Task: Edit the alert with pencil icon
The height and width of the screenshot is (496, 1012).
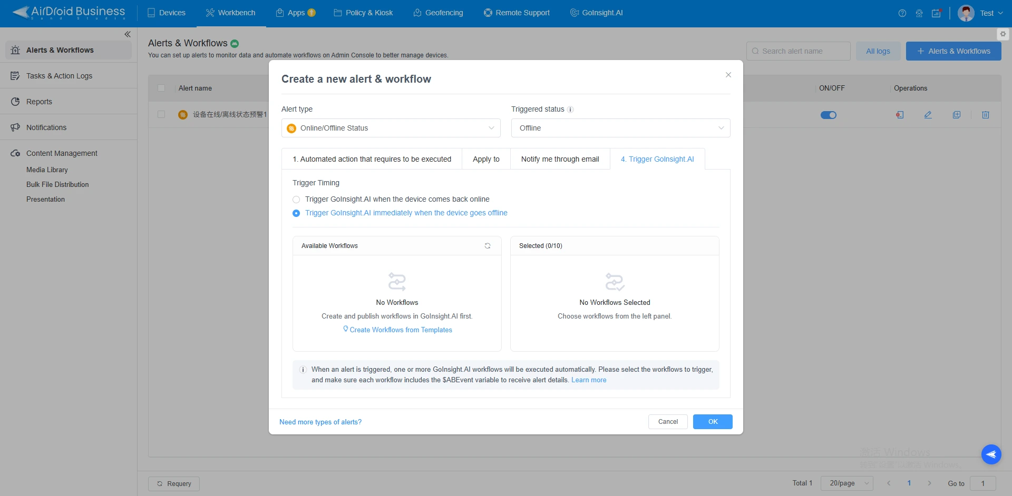Action: pos(928,115)
